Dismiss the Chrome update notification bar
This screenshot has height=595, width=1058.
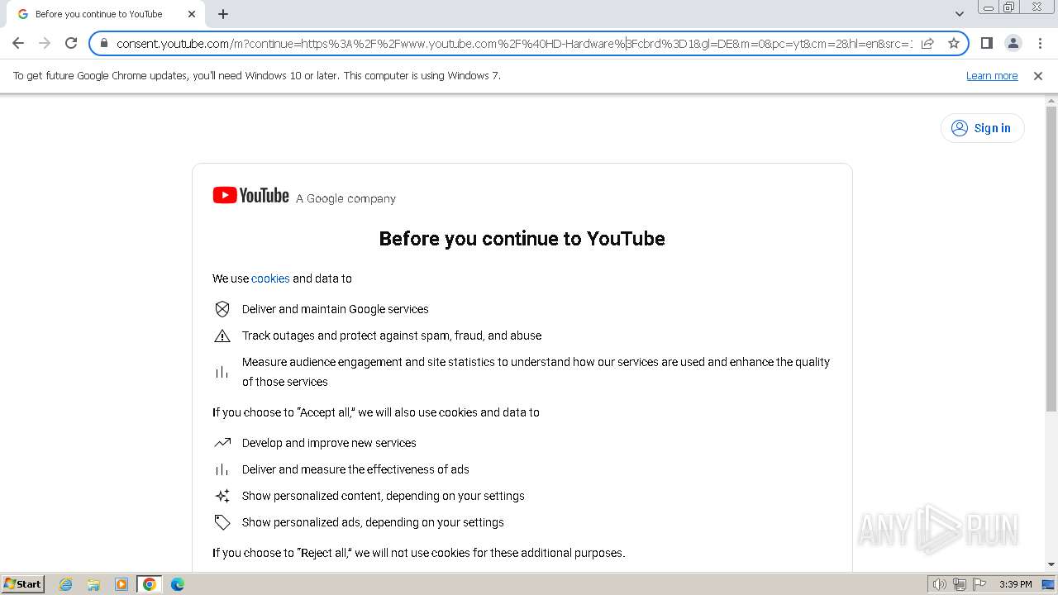1038,75
